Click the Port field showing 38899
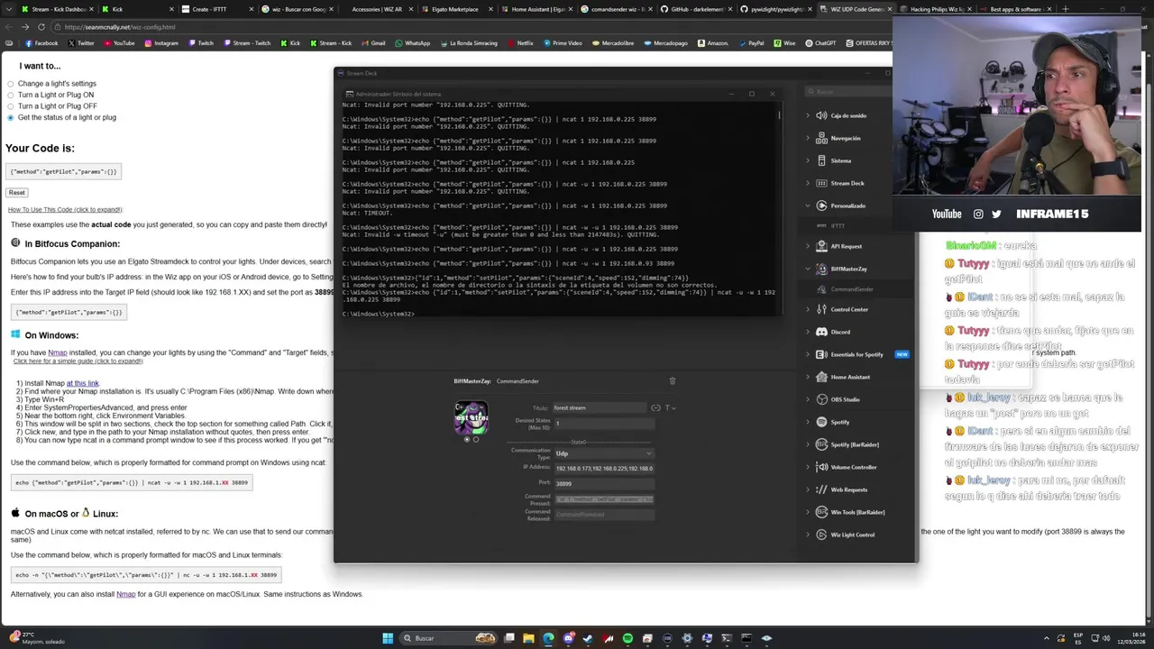 (x=603, y=483)
